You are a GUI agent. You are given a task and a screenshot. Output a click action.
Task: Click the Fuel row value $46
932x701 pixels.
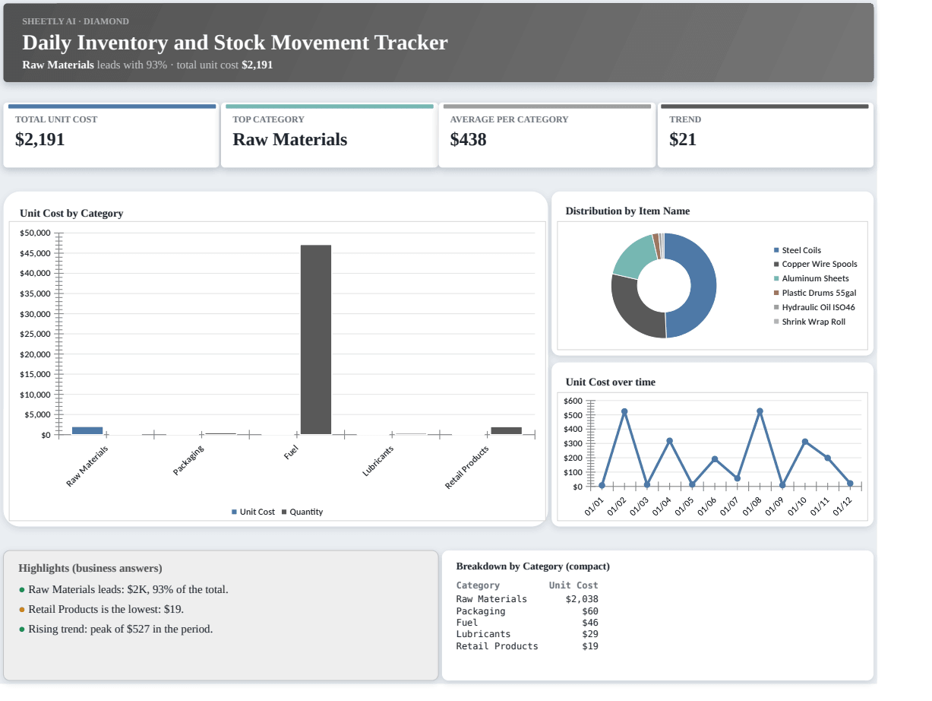point(590,623)
